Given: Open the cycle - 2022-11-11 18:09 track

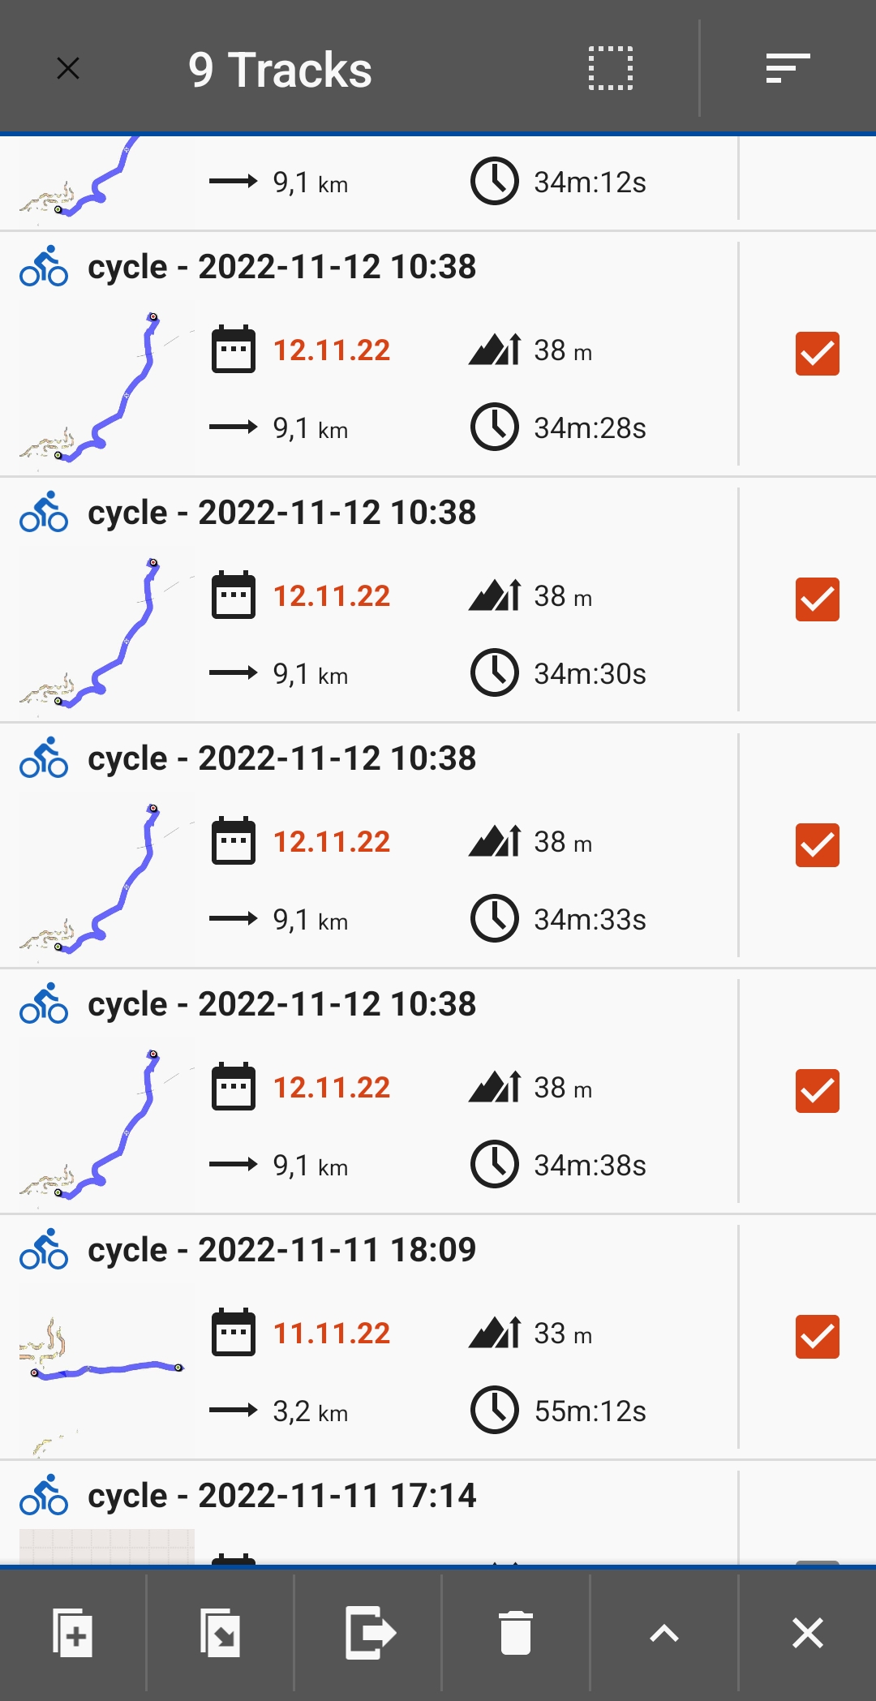Looking at the screenshot, I should (281, 1250).
